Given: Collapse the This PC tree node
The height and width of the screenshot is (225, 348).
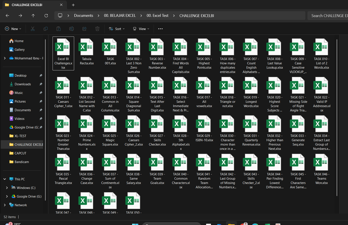Looking at the screenshot, I should click(x=5, y=179).
